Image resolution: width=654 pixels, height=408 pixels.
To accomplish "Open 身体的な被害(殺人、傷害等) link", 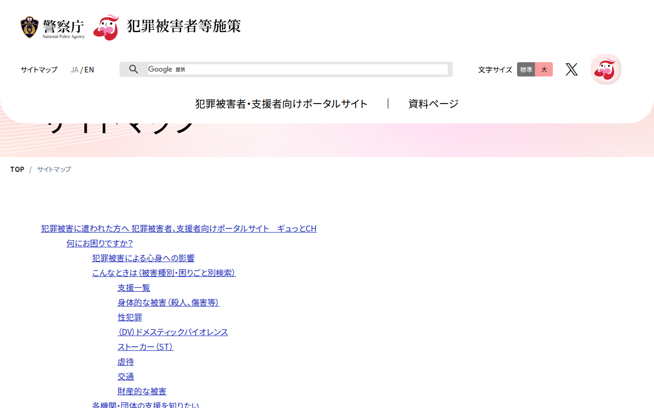I will (169, 302).
